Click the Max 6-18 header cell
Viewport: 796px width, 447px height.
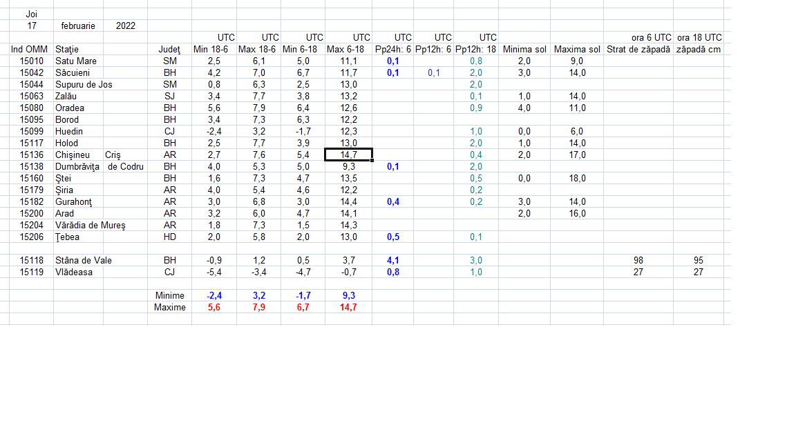345,49
